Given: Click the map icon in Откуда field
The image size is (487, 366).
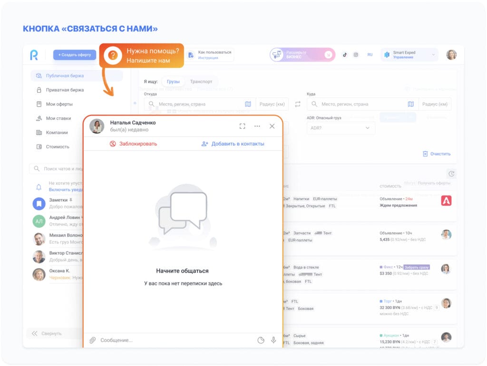Looking at the screenshot, I should pos(248,104).
